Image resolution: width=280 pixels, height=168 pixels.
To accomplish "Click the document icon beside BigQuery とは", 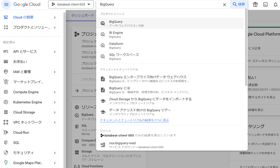I will click(103, 90).
